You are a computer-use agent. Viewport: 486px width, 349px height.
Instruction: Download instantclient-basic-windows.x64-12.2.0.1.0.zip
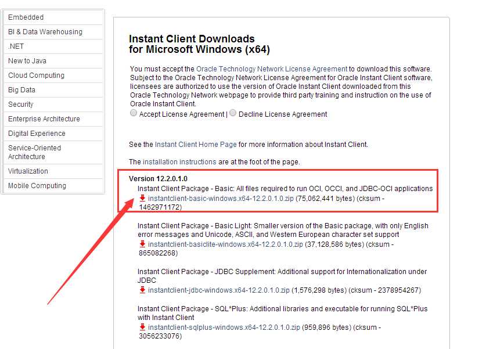coord(221,199)
